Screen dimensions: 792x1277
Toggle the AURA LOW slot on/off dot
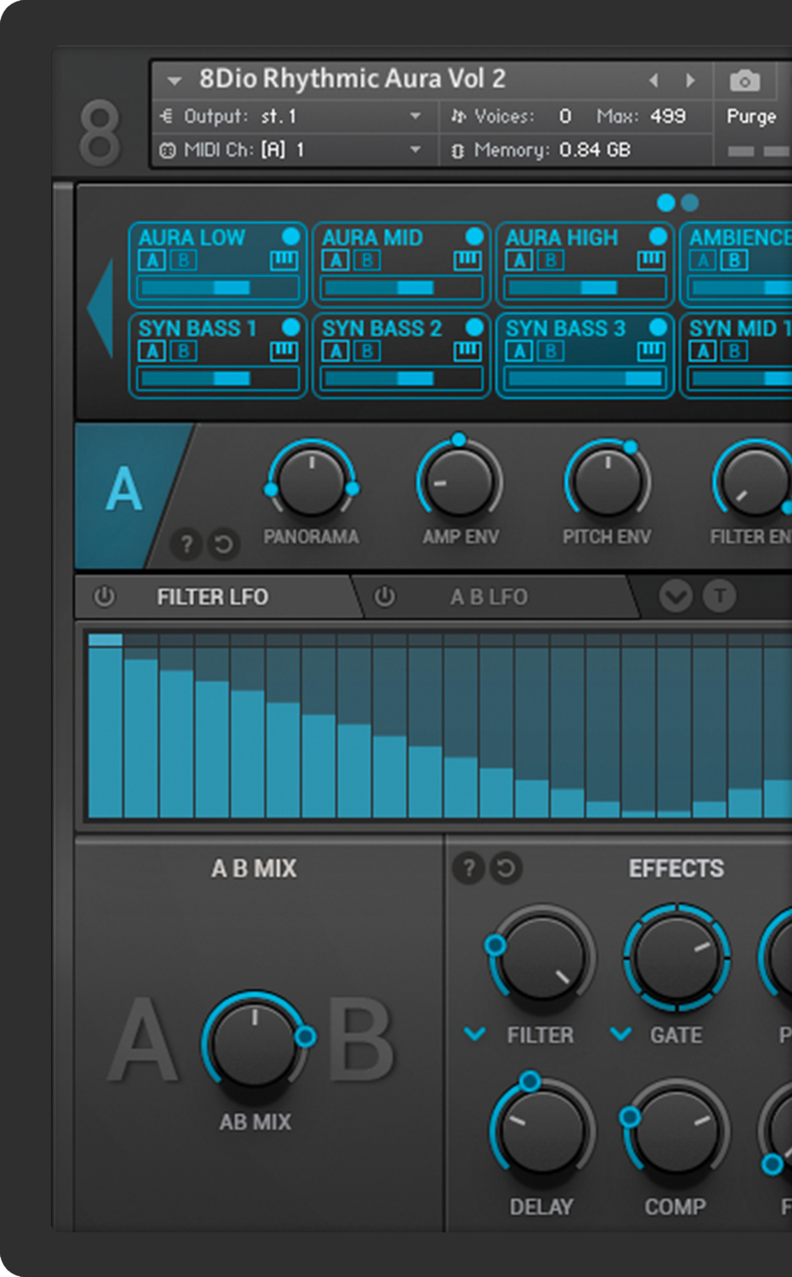291,237
